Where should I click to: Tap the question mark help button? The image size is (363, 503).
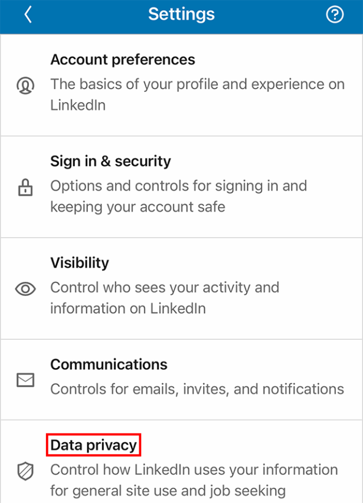pos(334,14)
